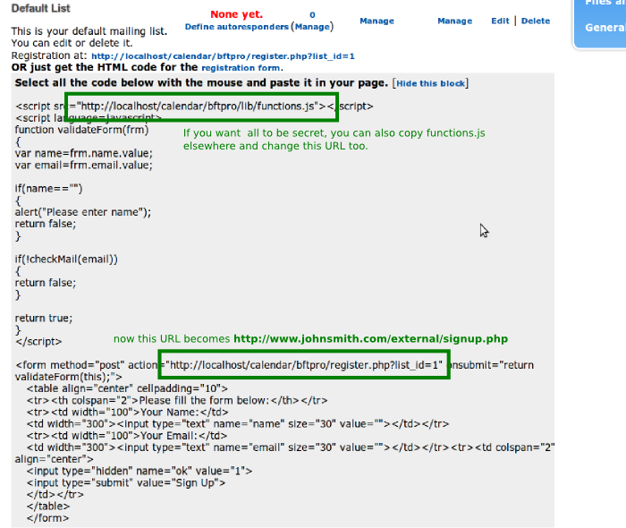Click the registration form link
This screenshot has height=528, width=626.
tap(241, 68)
